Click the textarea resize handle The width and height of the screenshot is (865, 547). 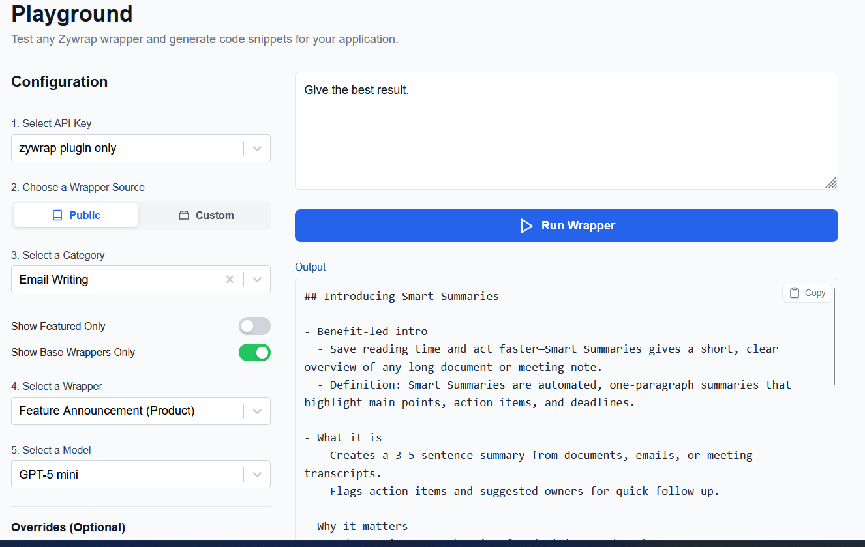[x=831, y=183]
